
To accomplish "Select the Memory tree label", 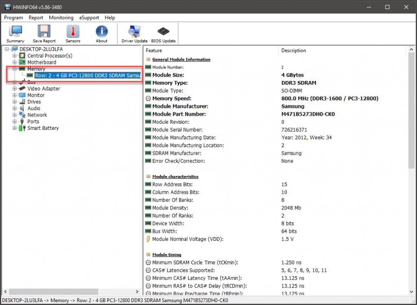I will tap(36, 69).
